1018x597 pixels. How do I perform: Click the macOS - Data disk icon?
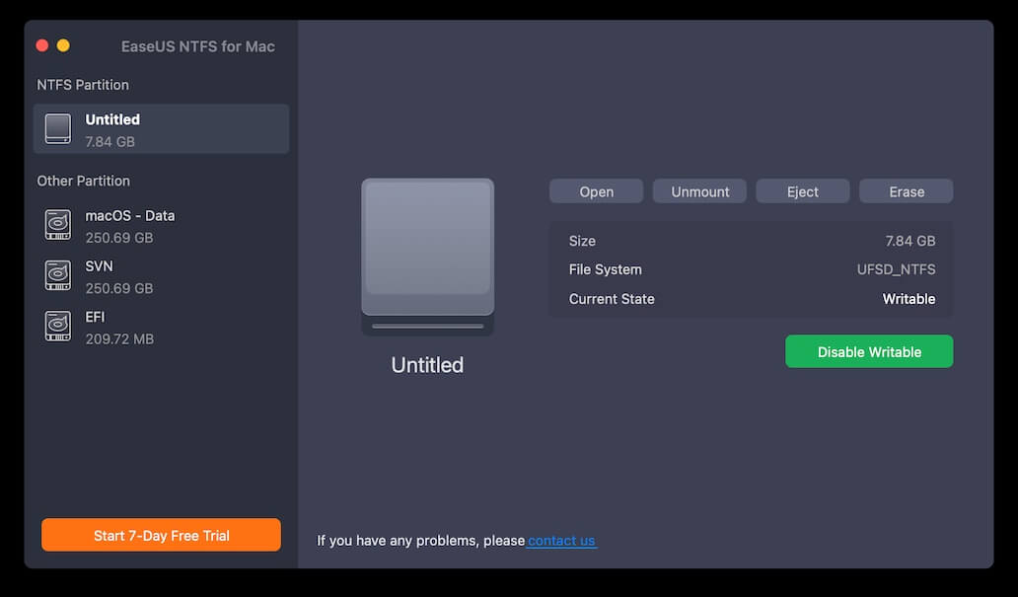click(x=58, y=225)
